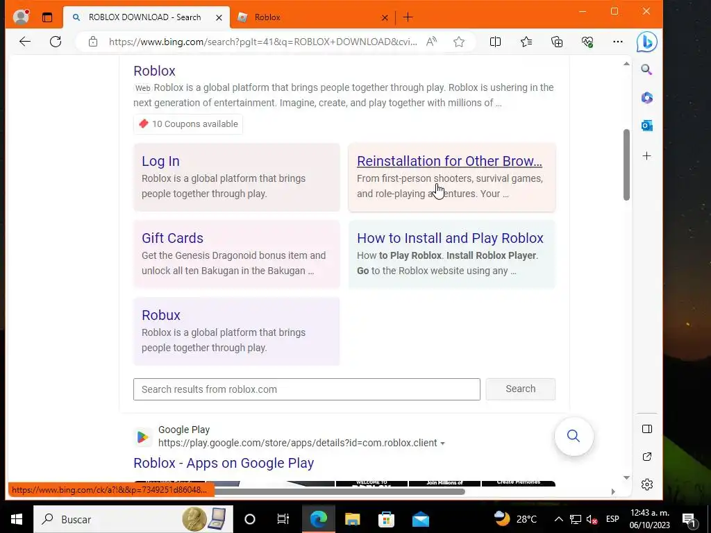Toggle sidebar panel layout icon
This screenshot has height=533, width=711.
pyautogui.click(x=647, y=429)
